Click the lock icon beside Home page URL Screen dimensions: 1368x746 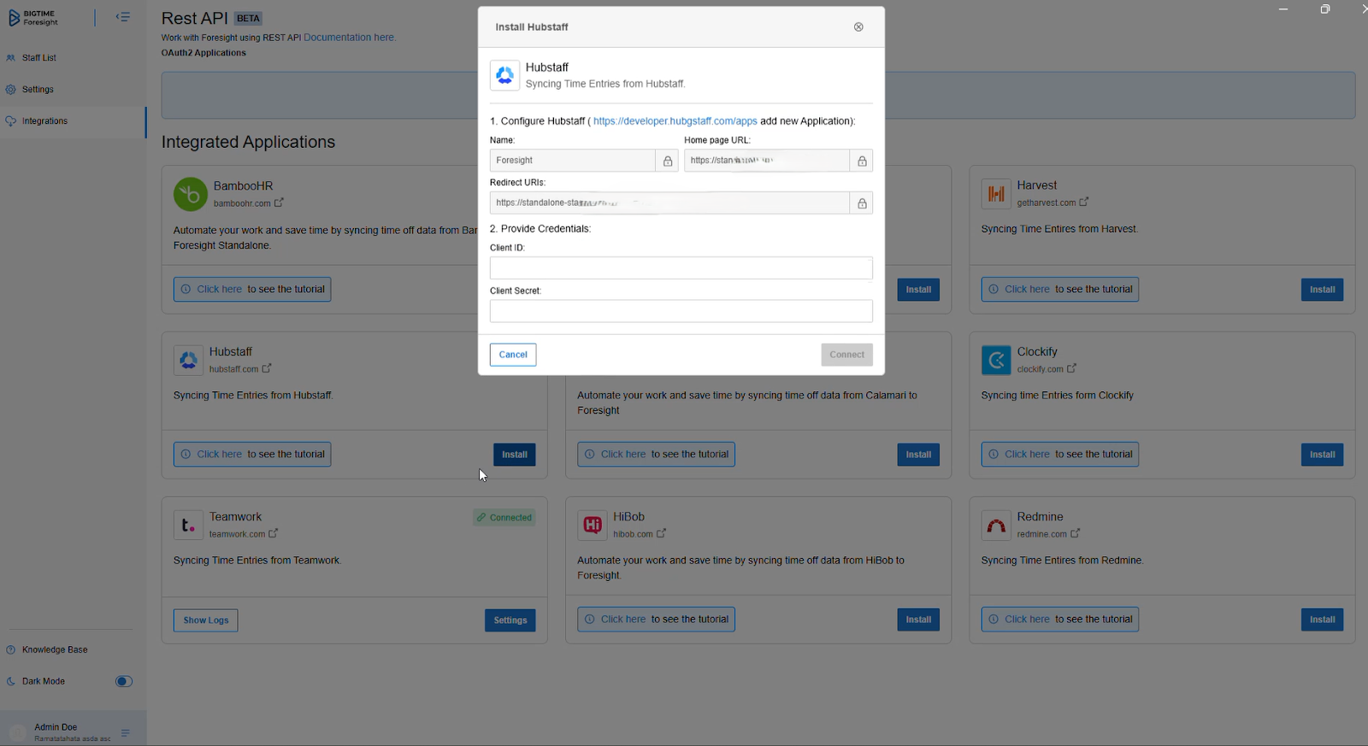[862, 161]
